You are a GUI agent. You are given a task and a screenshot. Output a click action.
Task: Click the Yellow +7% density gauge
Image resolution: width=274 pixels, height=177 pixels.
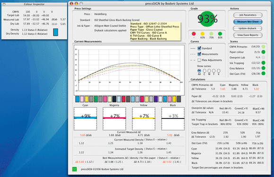144,118
